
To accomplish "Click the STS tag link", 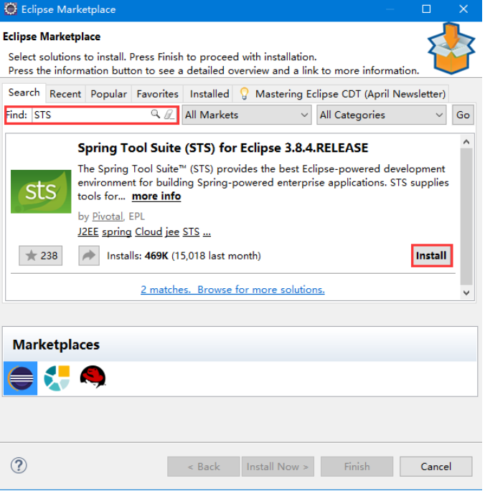I will [x=192, y=233].
